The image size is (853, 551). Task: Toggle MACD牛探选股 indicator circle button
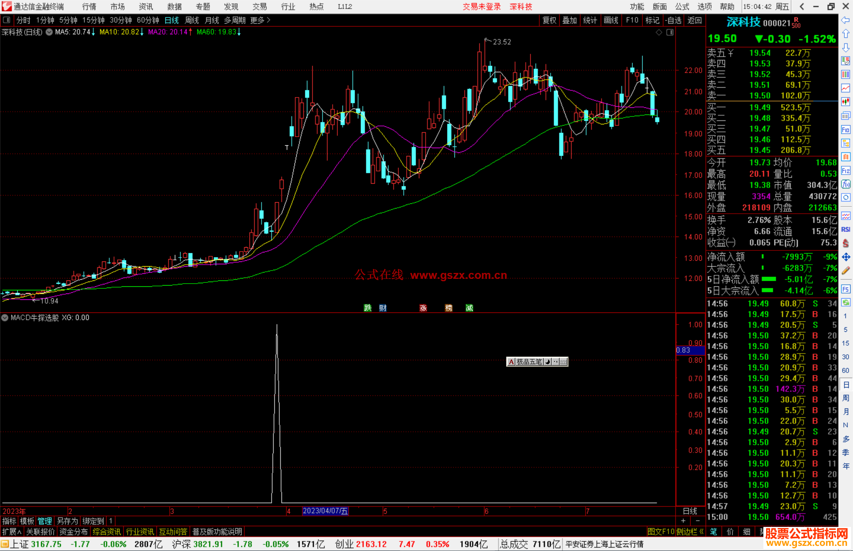5,318
